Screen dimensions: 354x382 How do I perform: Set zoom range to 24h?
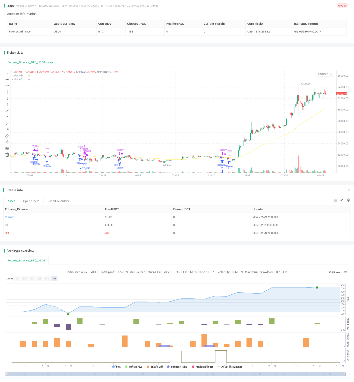coord(47,279)
